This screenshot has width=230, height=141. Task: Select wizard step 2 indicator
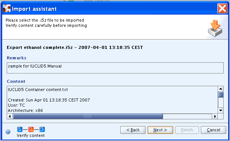31,129
